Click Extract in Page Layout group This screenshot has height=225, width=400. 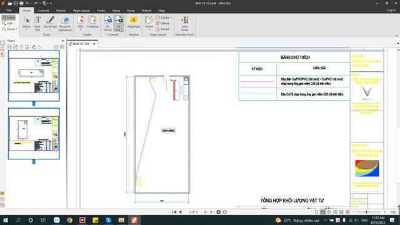162,29
